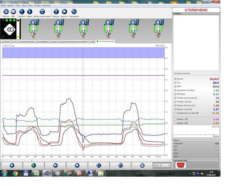Click the OBD toolbar icon
Viewport: 230px width, 186px height.
13,12
